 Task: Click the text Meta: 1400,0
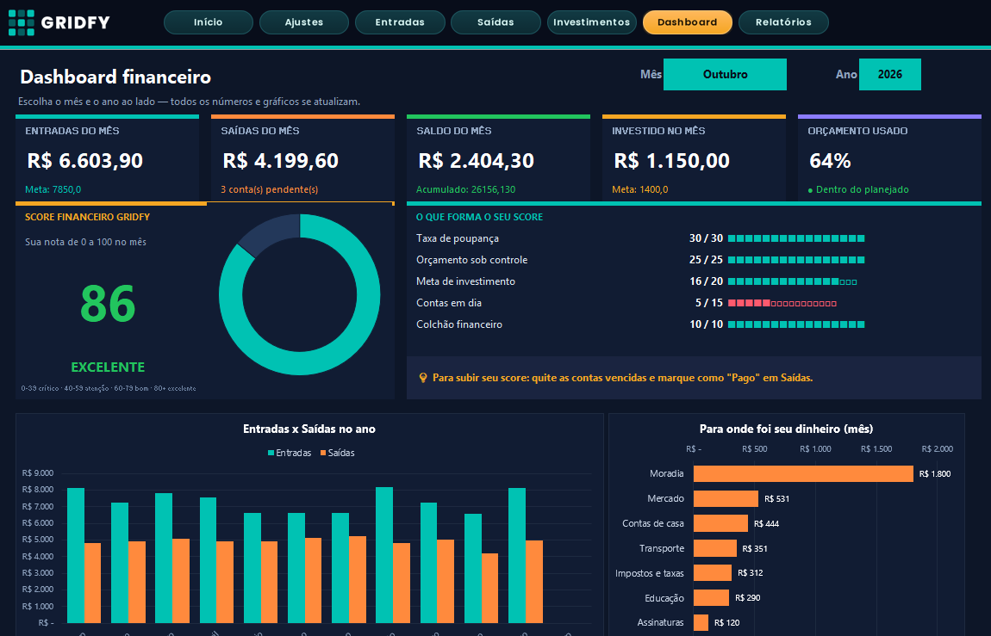tap(639, 189)
